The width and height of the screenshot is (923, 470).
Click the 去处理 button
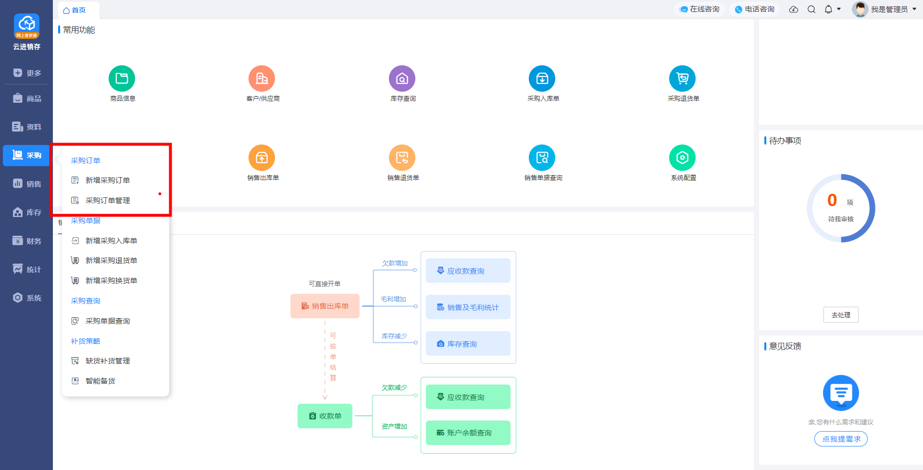tap(841, 315)
